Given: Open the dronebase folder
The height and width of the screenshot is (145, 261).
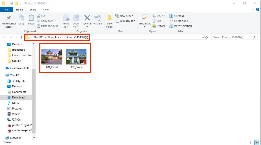Looking at the screenshot, I should [18, 50].
